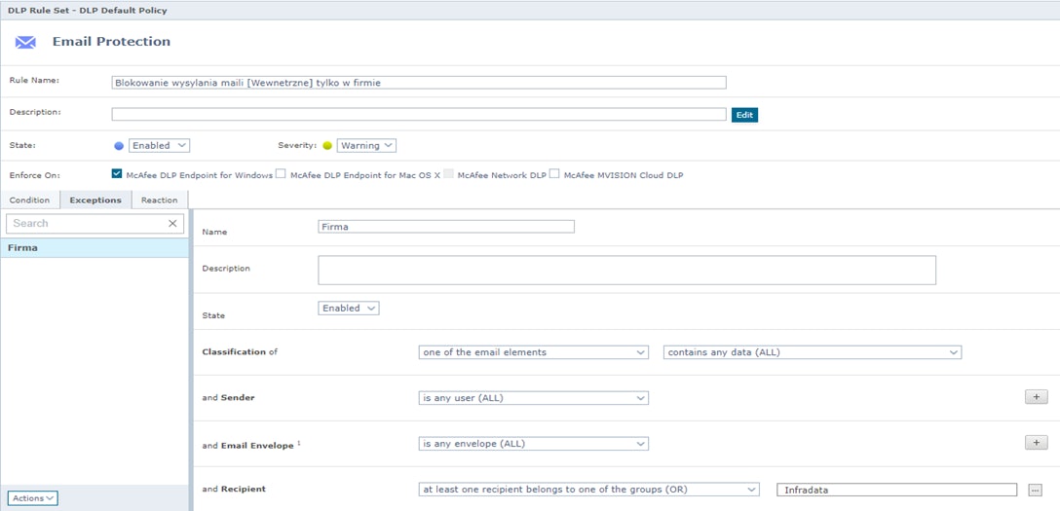Expand the 'one of the email elements' dropdown
The height and width of the screenshot is (511, 1060).
532,352
